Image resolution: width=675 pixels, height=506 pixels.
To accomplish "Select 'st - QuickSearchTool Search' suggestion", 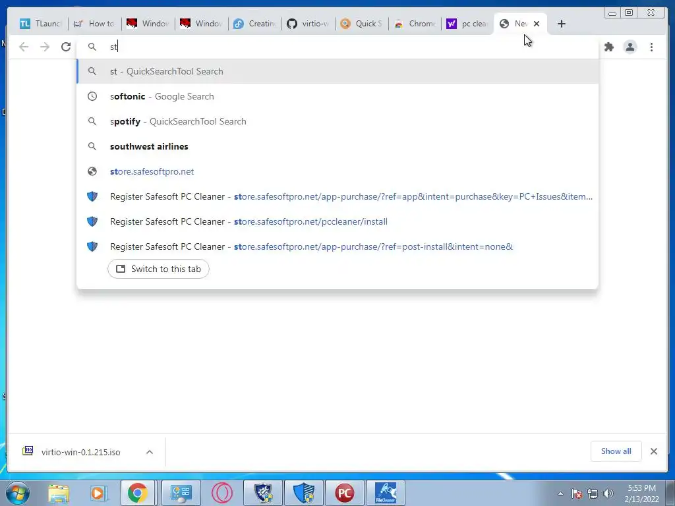I will (337, 71).
